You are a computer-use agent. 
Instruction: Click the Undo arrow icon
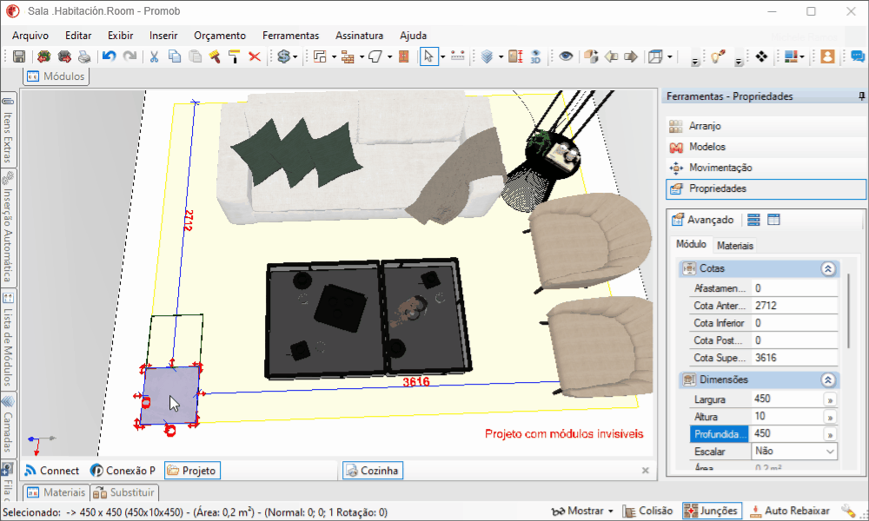109,56
